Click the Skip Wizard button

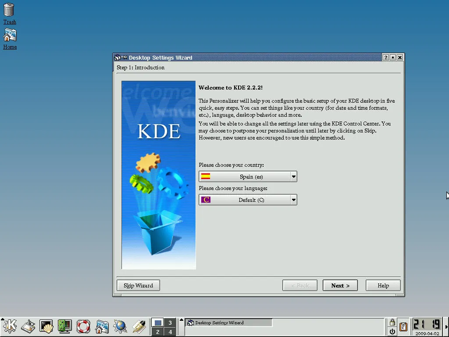138,286
